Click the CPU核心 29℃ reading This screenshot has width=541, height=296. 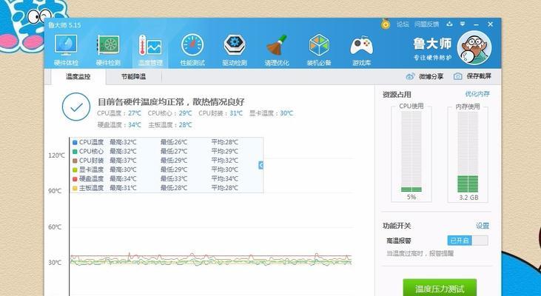(x=169, y=113)
